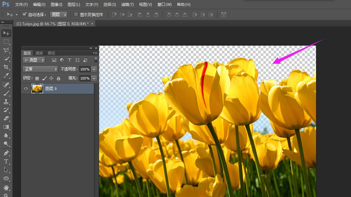Click align top edges icon in options bar
The height and width of the screenshot is (197, 351).
[115, 15]
